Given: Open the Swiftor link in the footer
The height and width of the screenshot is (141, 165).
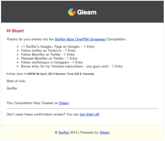Looking at the screenshot, I should coord(64,132).
